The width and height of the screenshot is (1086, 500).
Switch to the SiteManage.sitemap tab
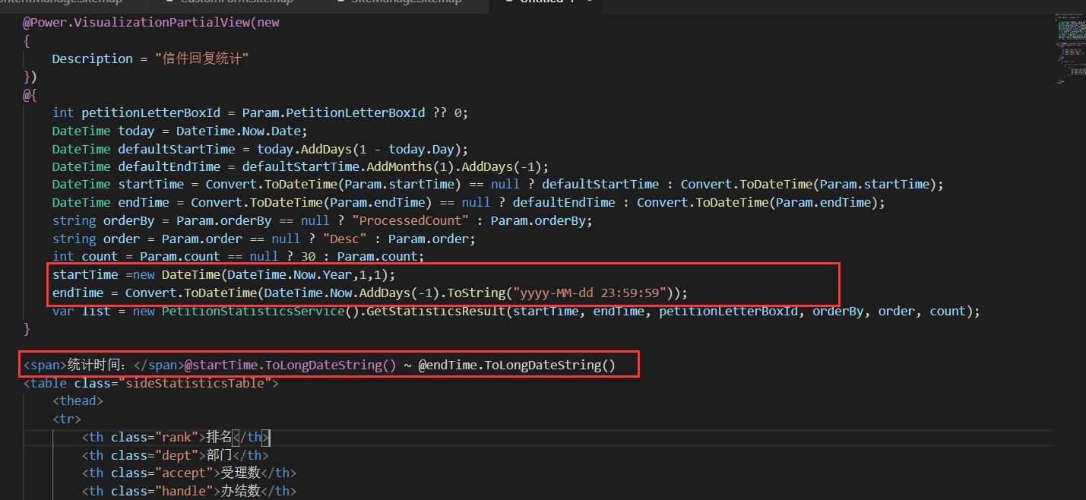pyautogui.click(x=405, y=2)
